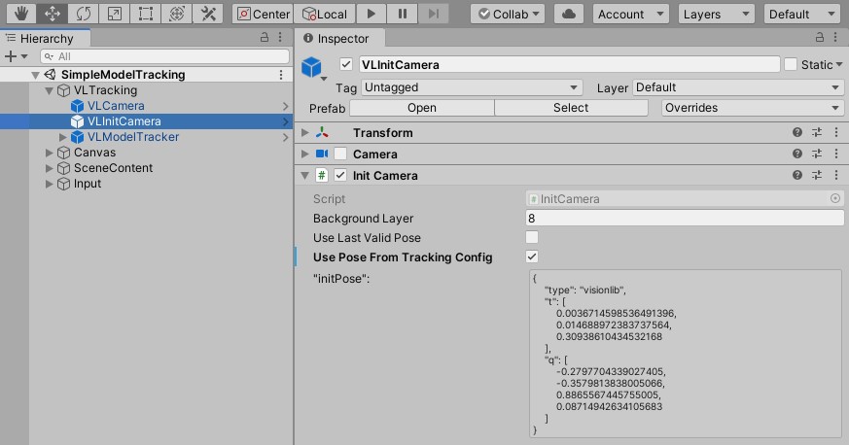The height and width of the screenshot is (445, 849).
Task: Select the Hierarchy tab
Action: coord(45,39)
